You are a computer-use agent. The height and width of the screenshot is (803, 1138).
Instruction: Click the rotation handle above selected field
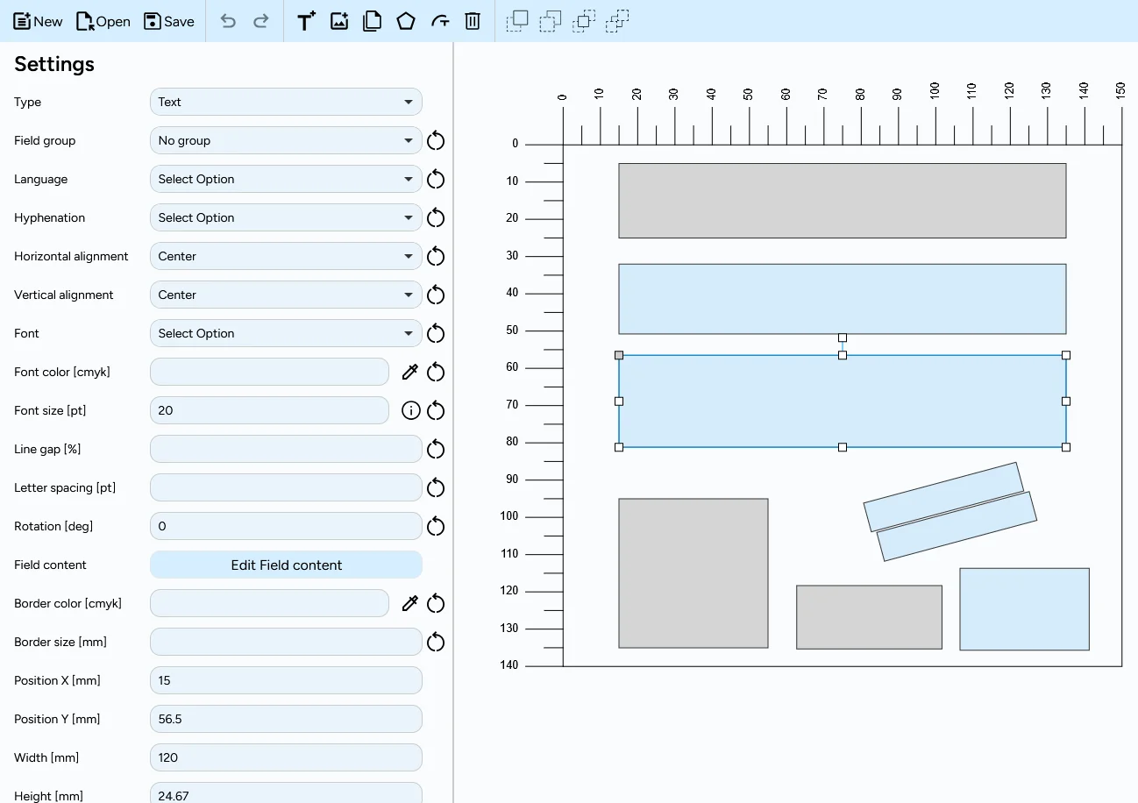tap(843, 338)
